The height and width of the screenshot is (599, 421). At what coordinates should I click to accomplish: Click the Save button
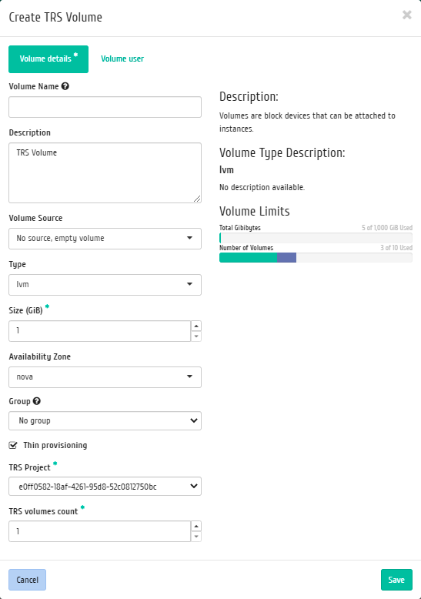point(396,580)
